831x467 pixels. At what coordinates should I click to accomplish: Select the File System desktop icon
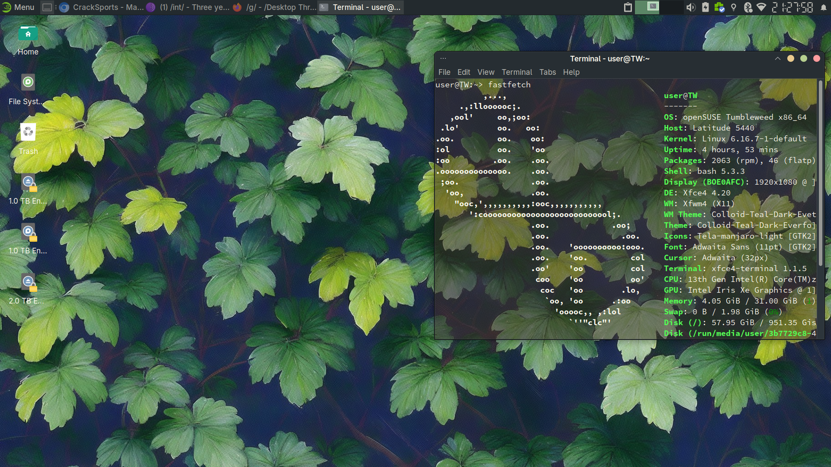click(x=27, y=90)
